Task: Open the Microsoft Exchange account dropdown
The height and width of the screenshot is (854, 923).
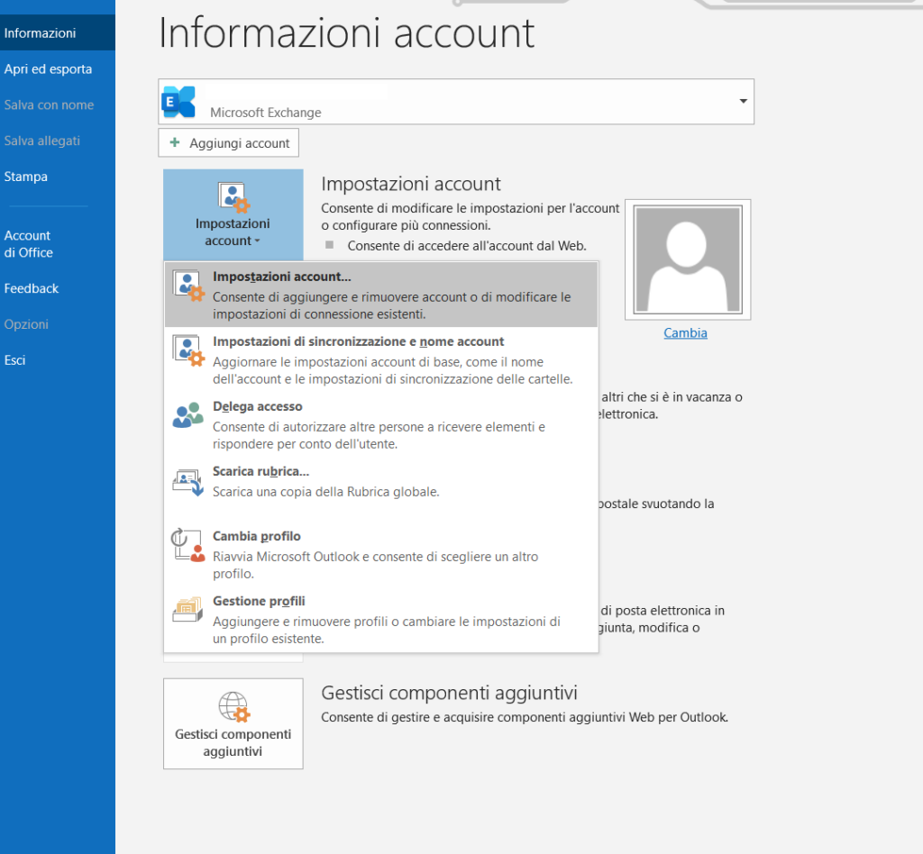Action: 742,101
